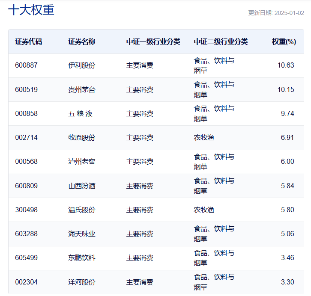Click 主要消费 in the 伊利股份 row
The height and width of the screenshot is (296, 311).
[140, 65]
